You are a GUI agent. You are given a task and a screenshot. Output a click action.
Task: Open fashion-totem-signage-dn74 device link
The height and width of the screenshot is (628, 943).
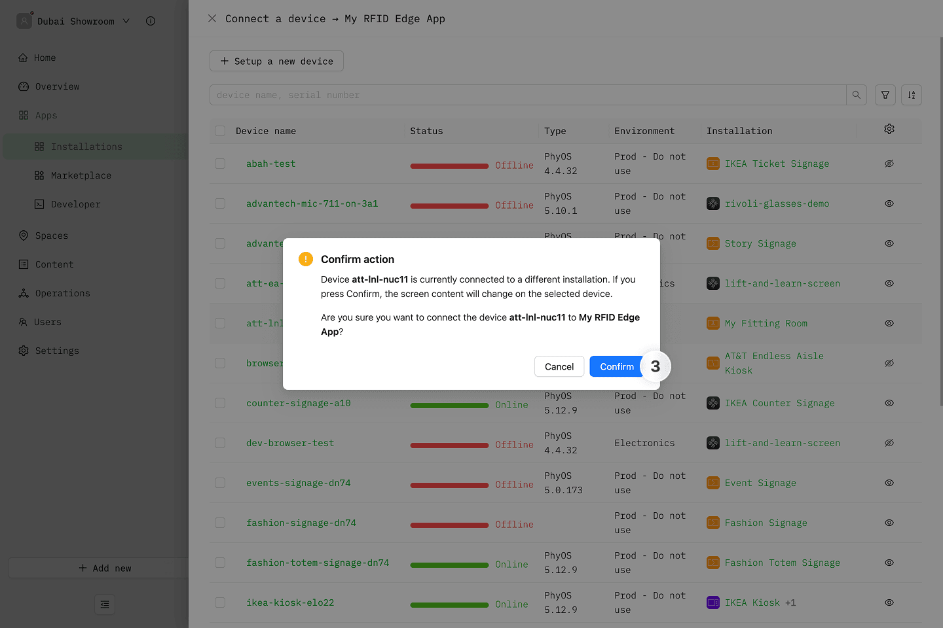tap(318, 563)
